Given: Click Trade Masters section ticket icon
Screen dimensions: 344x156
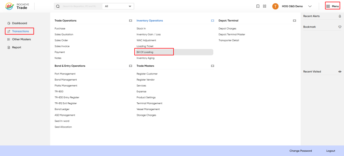Looking at the screenshot, I should (212, 66).
